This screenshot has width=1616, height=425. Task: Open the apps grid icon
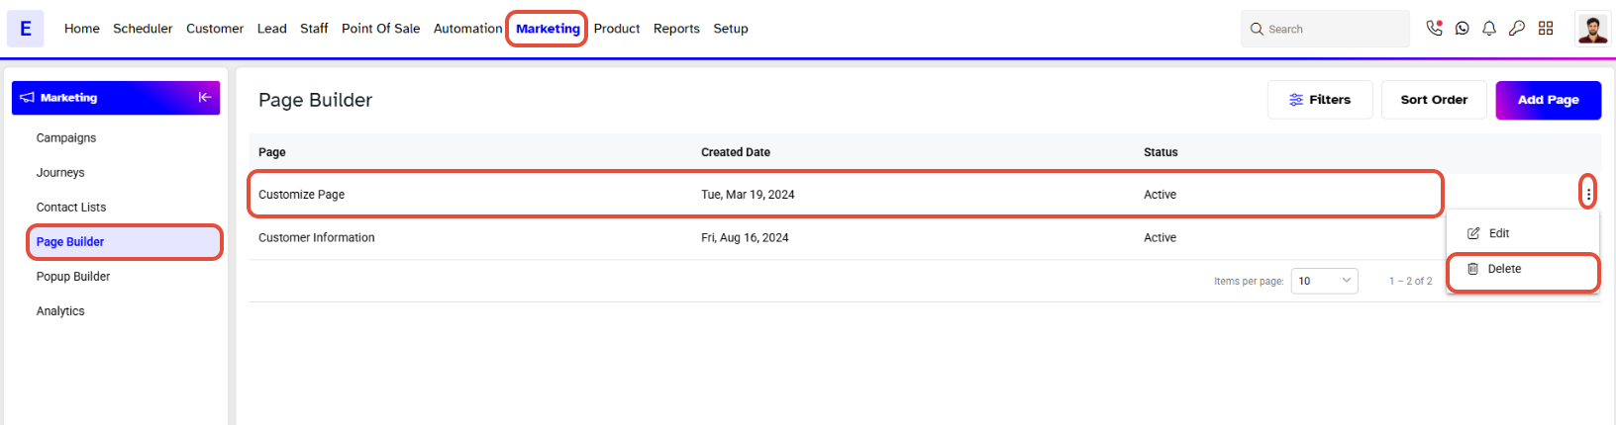1546,29
